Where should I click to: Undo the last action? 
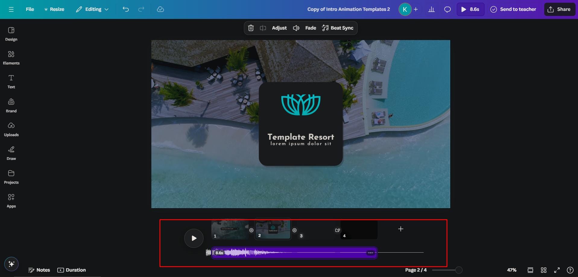pyautogui.click(x=126, y=9)
